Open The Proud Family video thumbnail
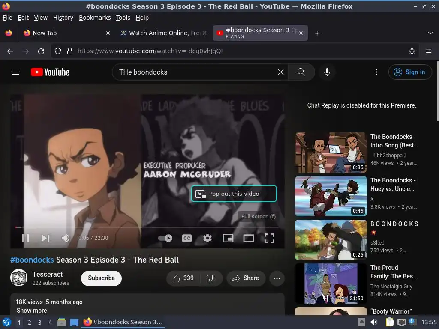 [x=331, y=284]
